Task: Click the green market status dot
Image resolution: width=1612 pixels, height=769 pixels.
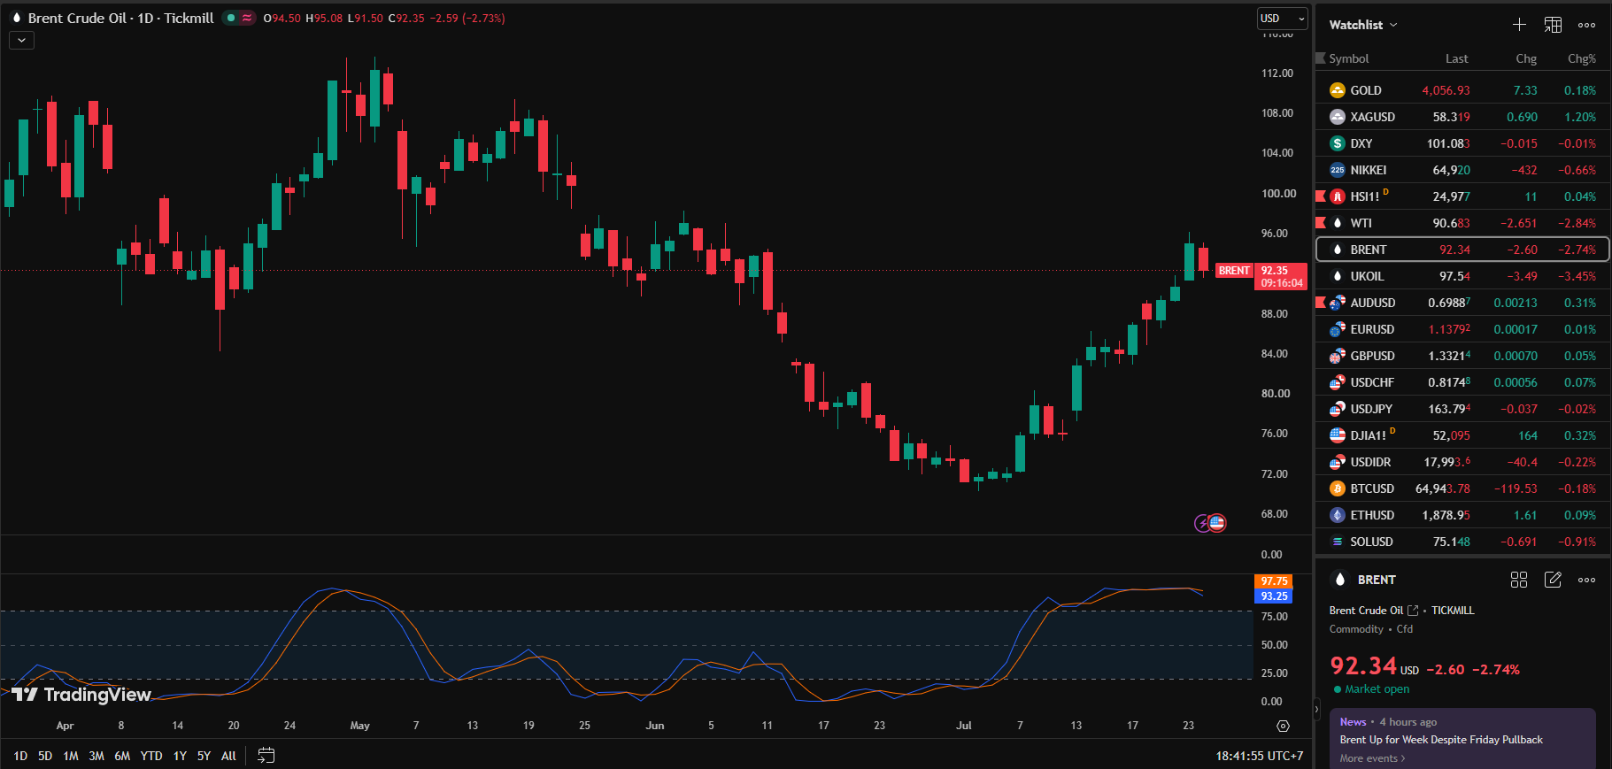Action: [1338, 689]
